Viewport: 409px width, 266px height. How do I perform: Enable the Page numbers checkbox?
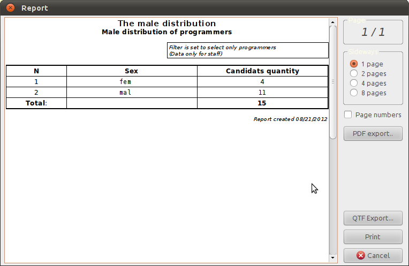point(349,115)
